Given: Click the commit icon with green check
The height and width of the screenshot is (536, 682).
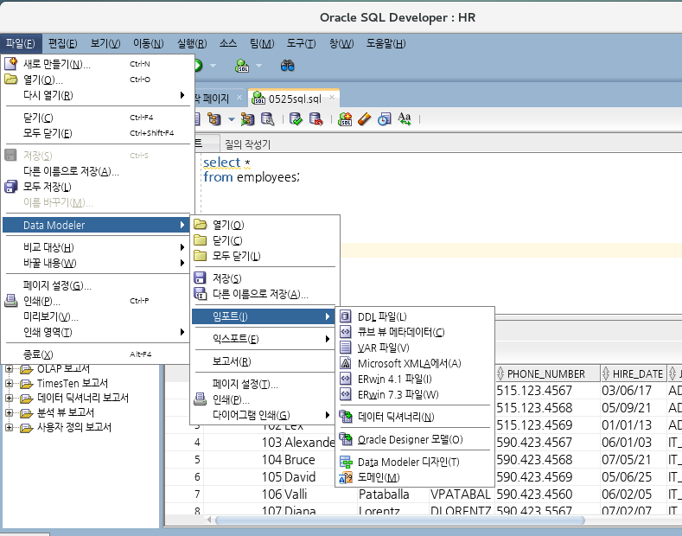Looking at the screenshot, I should click(x=296, y=118).
